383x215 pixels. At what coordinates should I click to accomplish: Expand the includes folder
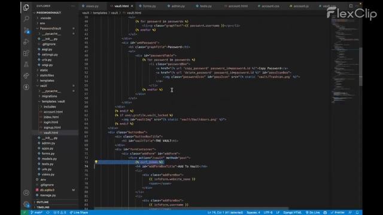tap(50, 107)
